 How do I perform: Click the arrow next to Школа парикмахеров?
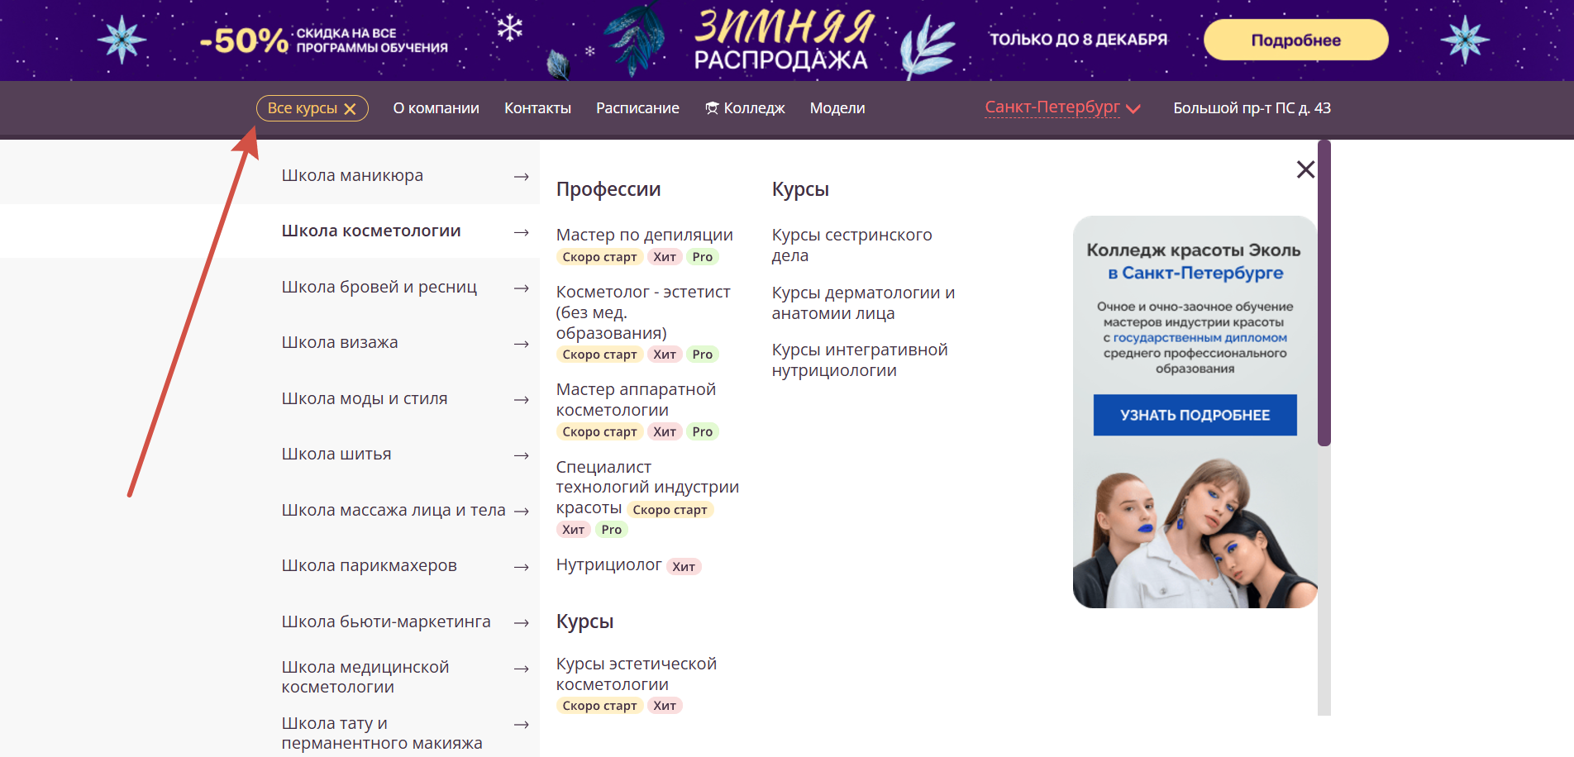click(x=521, y=567)
